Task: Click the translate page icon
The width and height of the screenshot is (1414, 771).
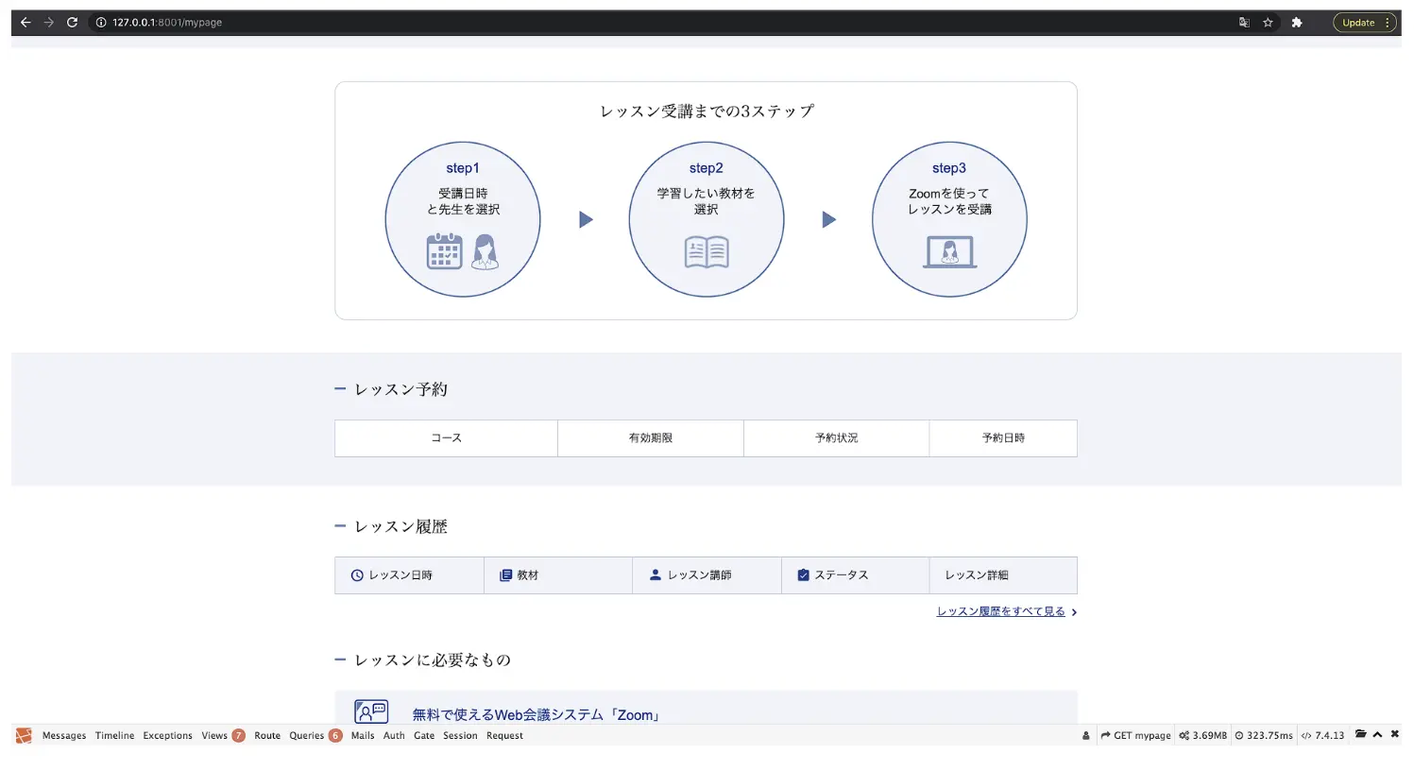Action: 1244,23
